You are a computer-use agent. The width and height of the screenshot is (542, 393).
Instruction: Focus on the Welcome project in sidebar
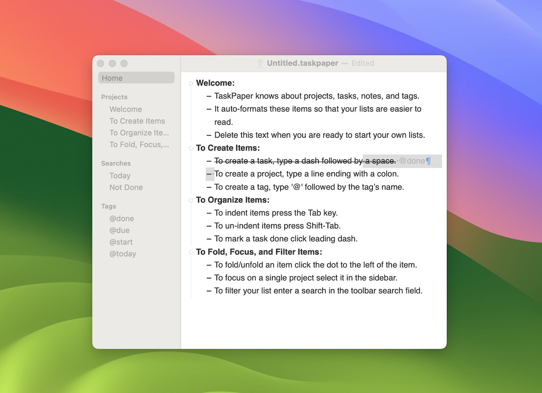pyautogui.click(x=126, y=109)
